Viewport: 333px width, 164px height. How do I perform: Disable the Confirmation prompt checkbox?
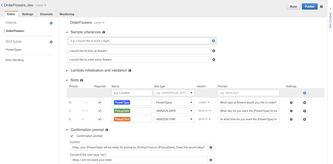tap(72, 136)
